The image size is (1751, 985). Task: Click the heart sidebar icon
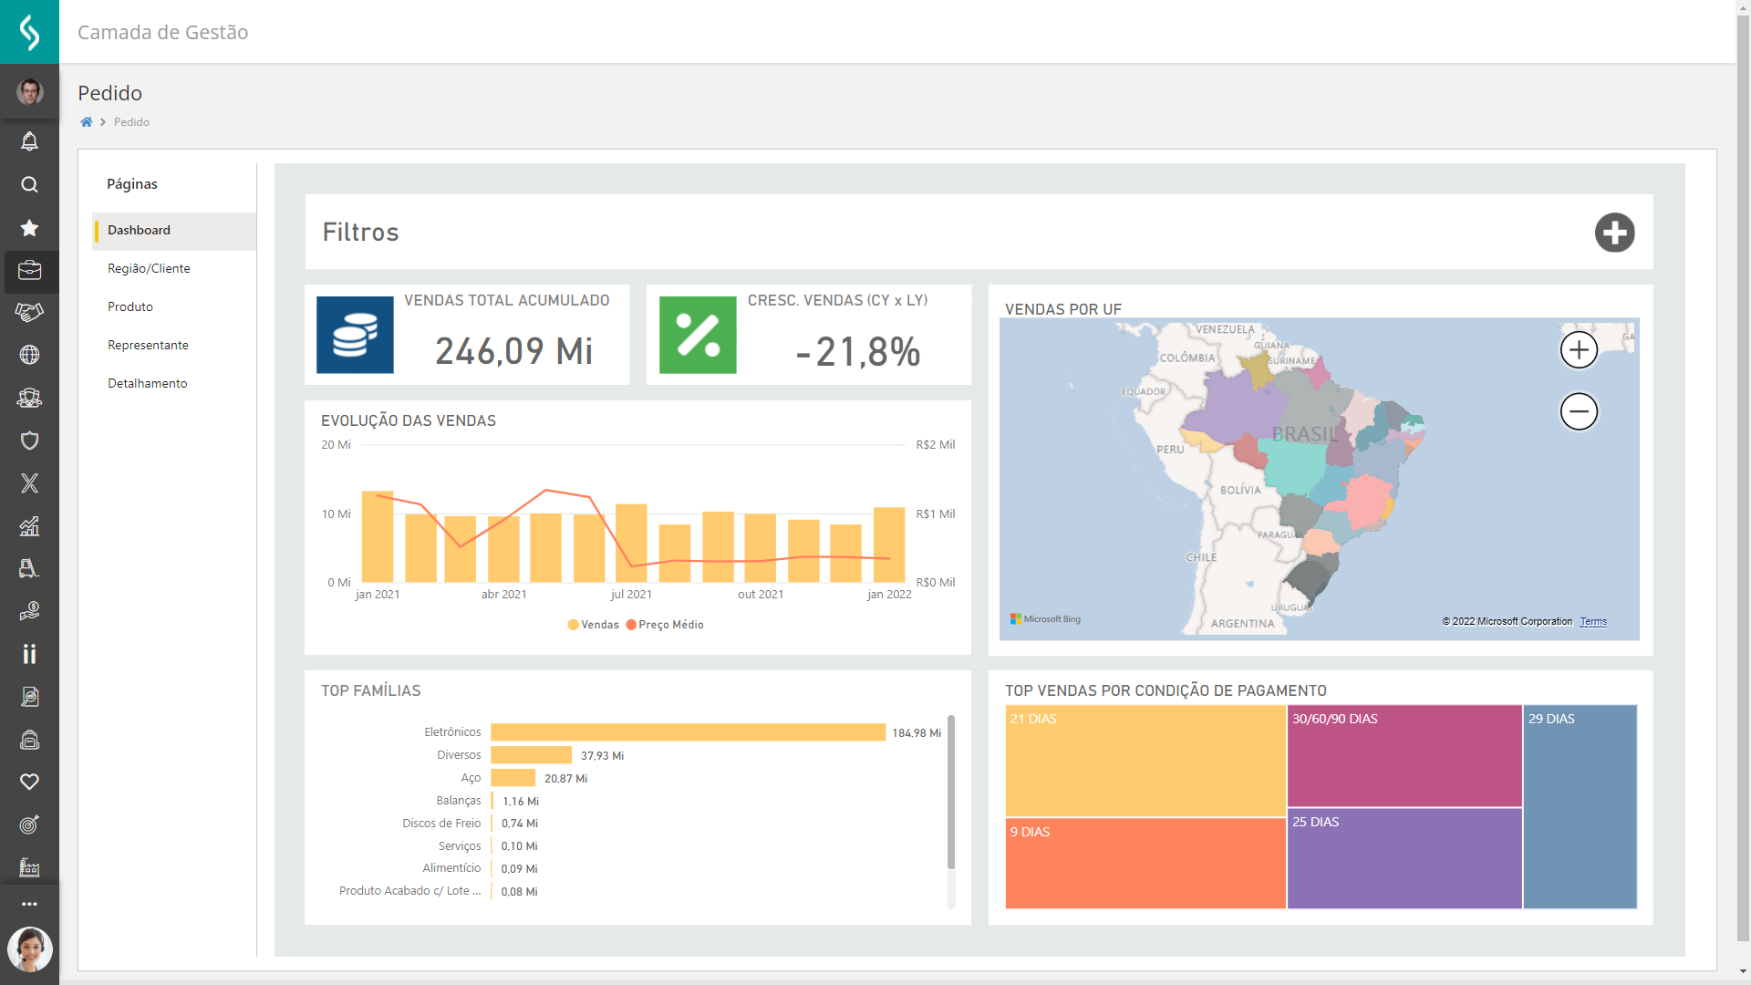point(29,782)
